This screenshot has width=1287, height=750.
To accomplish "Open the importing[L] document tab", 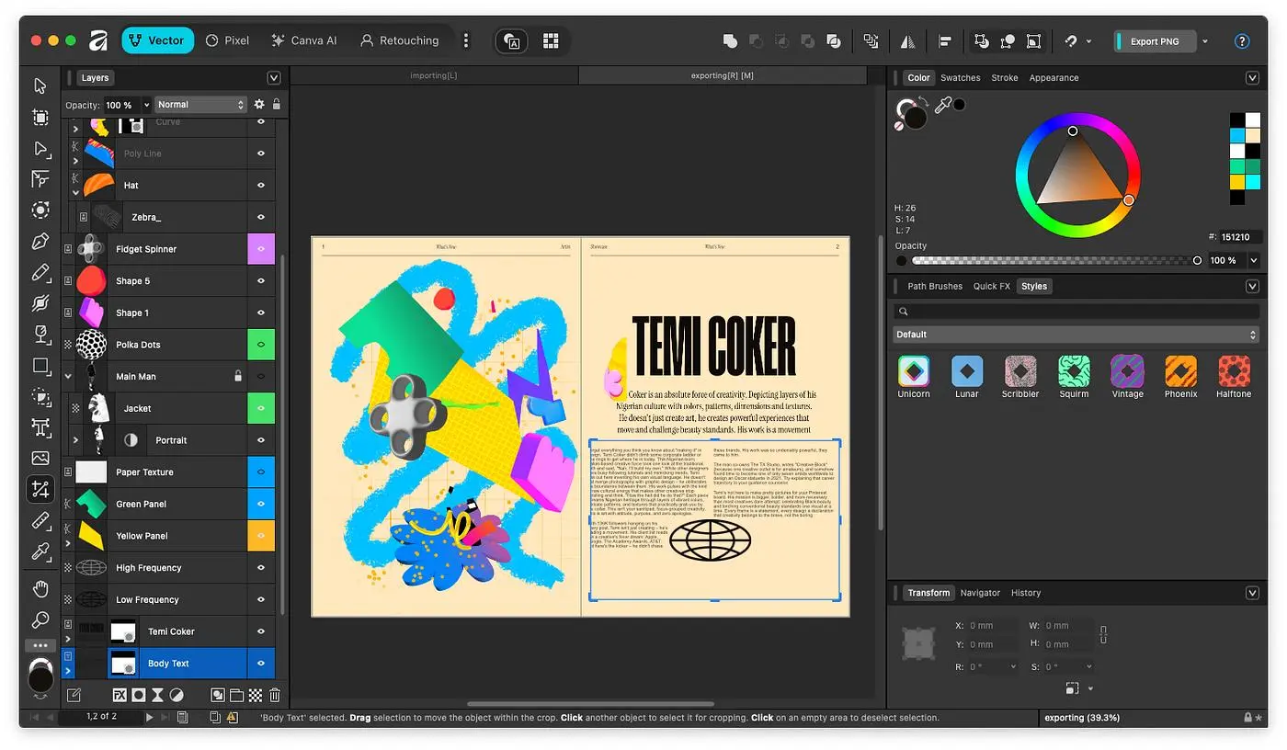I will tap(434, 75).
